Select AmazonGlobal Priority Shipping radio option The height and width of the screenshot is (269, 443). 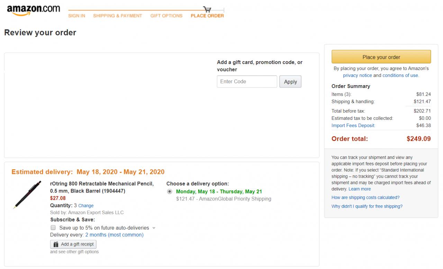170,191
